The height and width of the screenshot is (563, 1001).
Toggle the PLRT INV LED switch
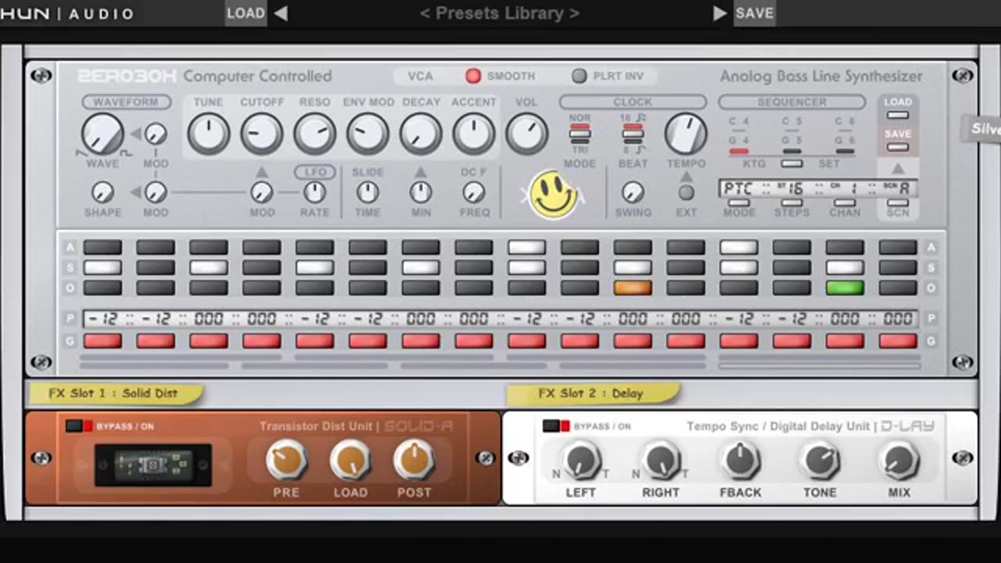pyautogui.click(x=579, y=76)
